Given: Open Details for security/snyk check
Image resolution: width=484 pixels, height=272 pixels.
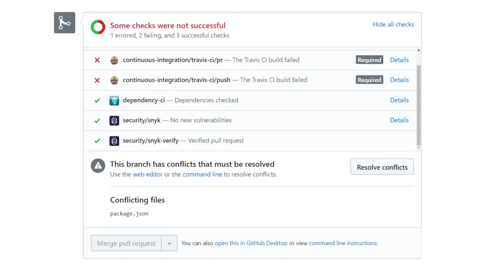Looking at the screenshot, I should (399, 120).
